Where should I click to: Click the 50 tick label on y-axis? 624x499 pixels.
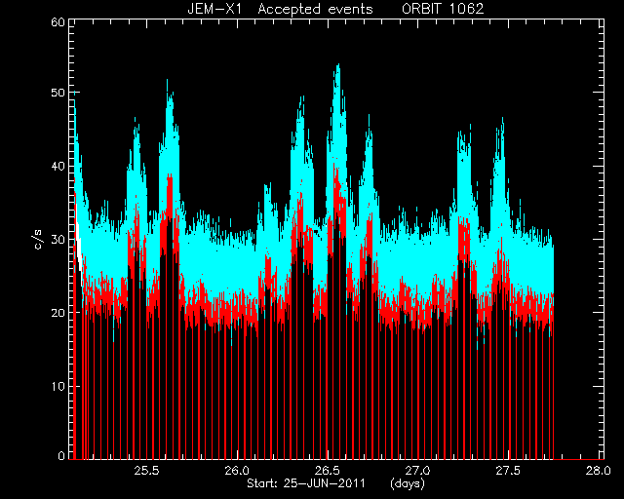pyautogui.click(x=58, y=93)
